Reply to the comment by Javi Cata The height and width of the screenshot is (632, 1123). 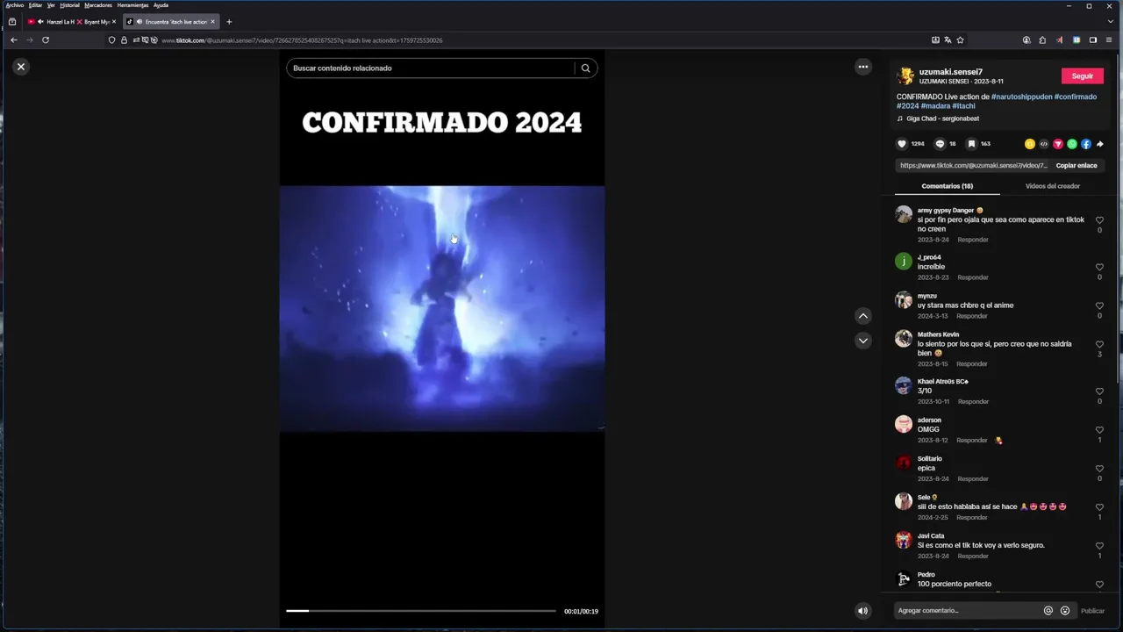[x=973, y=557]
